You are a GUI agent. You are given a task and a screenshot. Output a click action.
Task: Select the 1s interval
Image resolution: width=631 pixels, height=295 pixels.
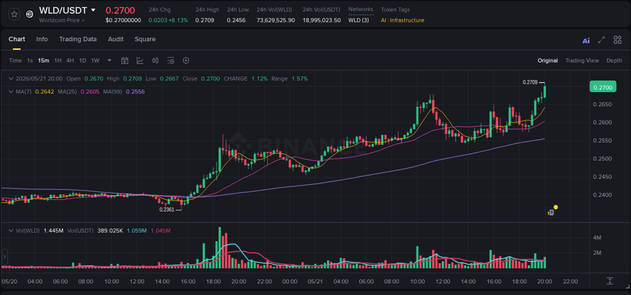point(30,60)
